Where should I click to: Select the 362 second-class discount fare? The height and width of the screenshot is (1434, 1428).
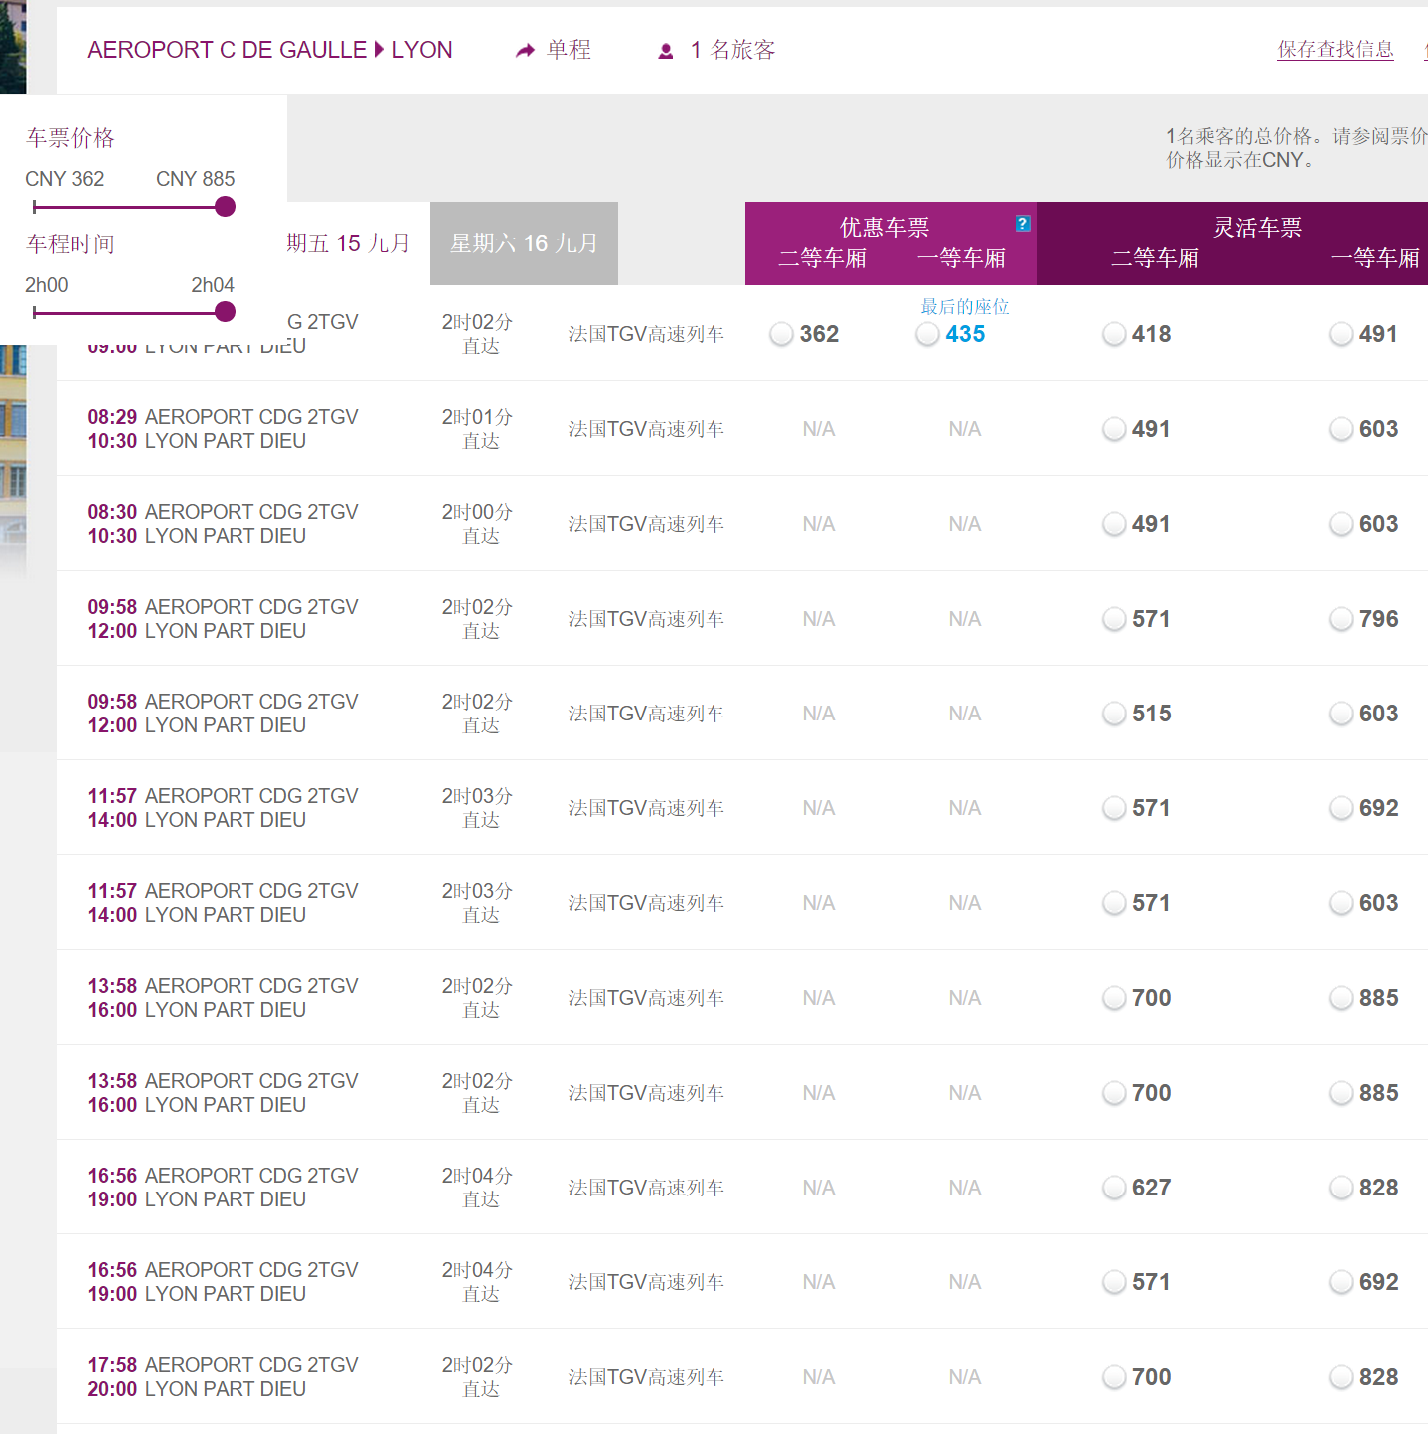782,334
